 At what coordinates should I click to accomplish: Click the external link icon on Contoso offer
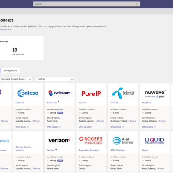coord(28,127)
